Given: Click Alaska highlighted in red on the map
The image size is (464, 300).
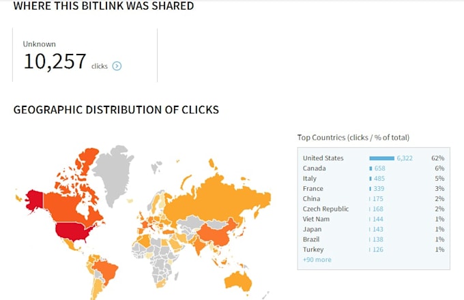Looking at the screenshot, I should (x=35, y=199).
